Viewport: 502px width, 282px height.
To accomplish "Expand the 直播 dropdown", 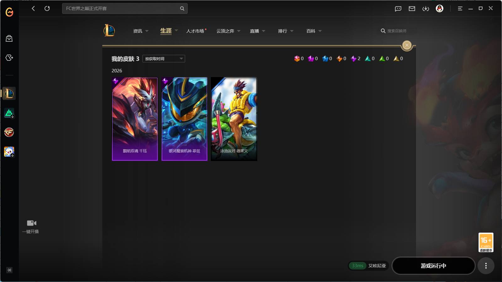I will (264, 31).
